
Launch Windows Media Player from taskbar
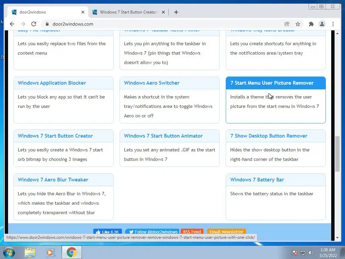point(50,252)
